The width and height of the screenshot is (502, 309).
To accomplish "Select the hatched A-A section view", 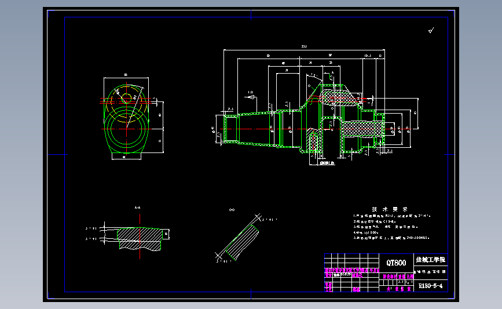I will (140, 239).
